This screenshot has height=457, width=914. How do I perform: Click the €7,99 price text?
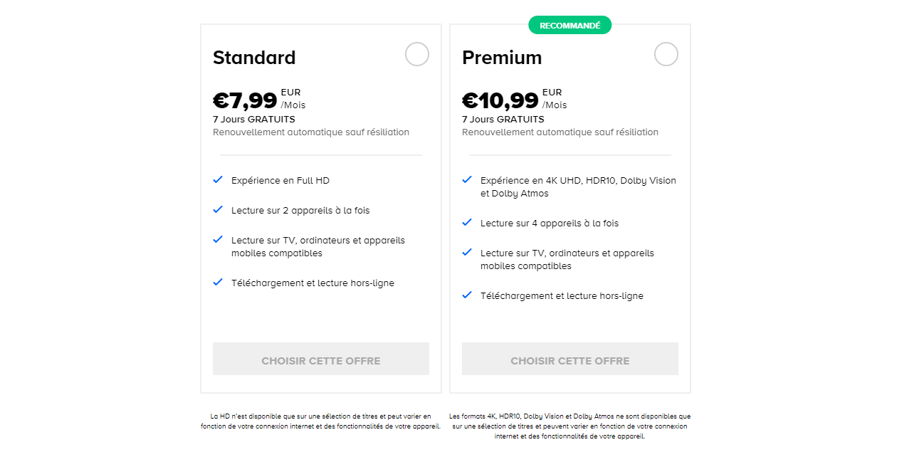[x=245, y=100]
